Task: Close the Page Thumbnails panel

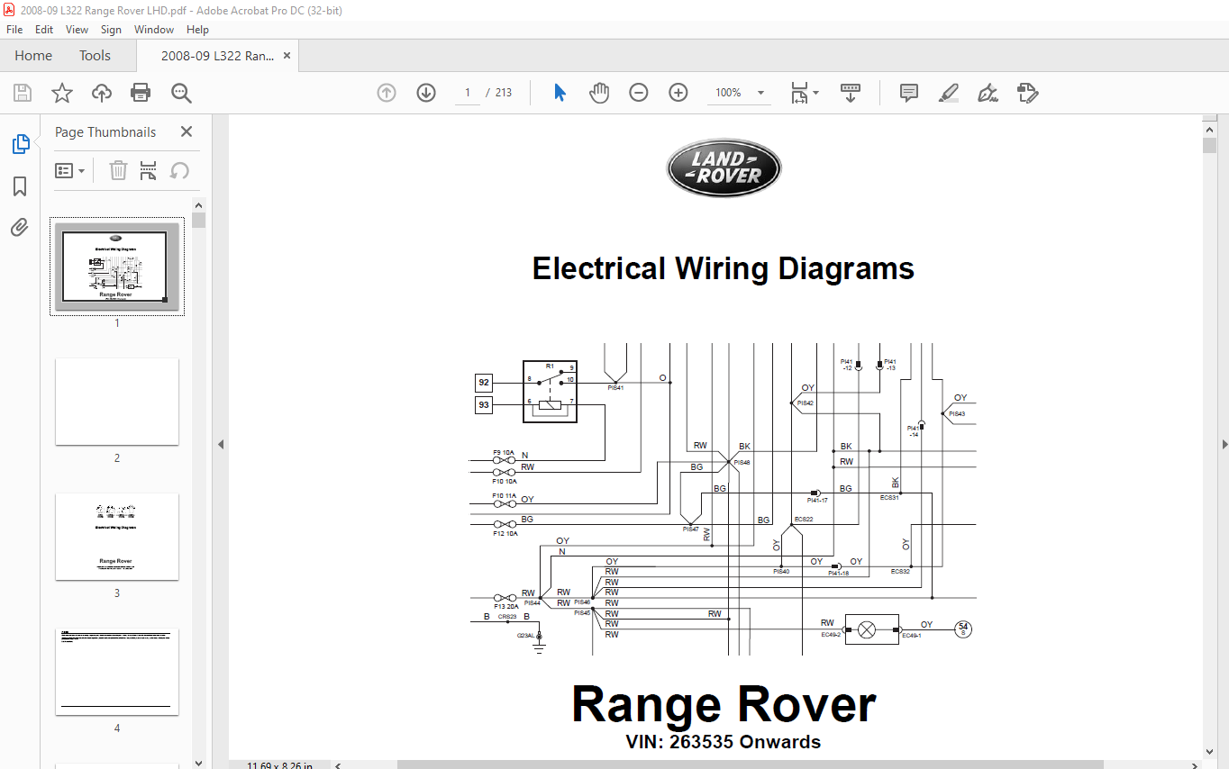Action: click(x=187, y=131)
